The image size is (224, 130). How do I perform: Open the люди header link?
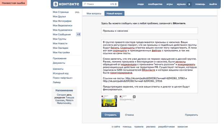coord(141,4)
